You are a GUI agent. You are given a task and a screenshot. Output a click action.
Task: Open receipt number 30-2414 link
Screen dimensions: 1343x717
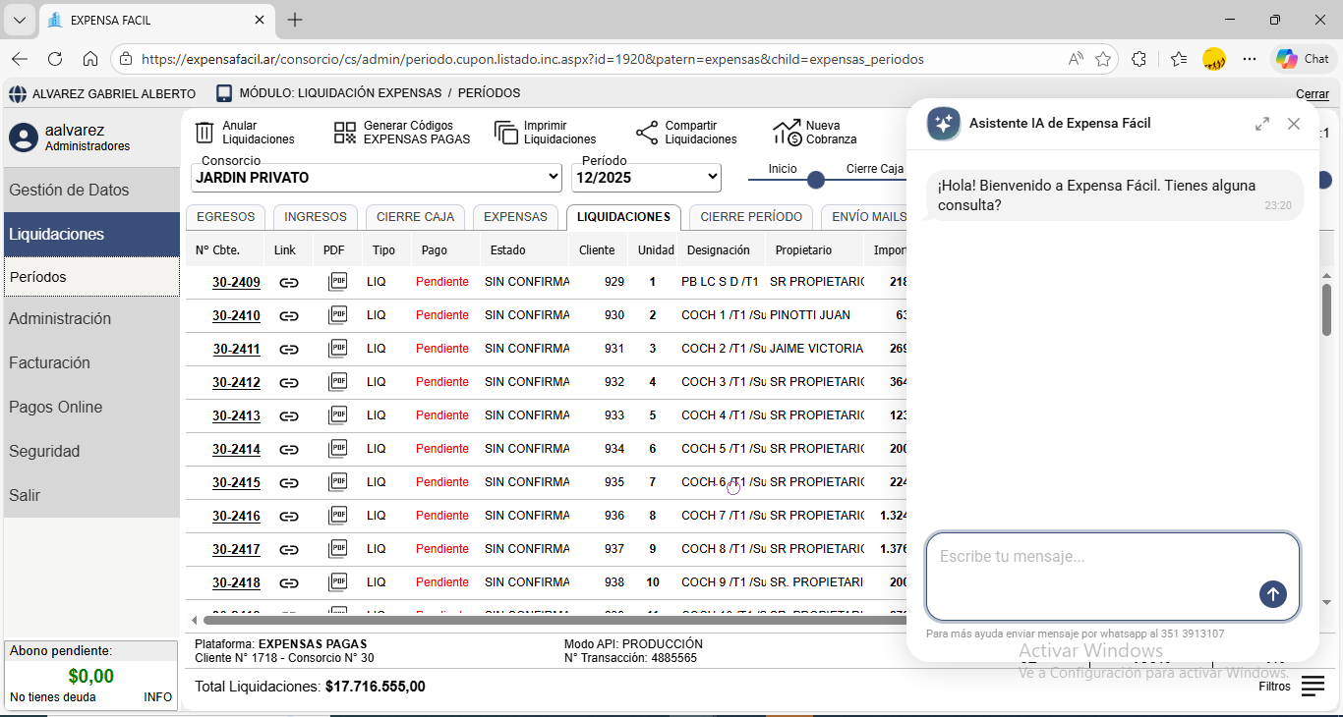(x=236, y=449)
